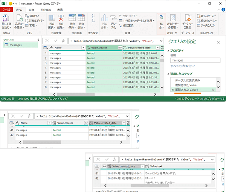
Task: Collapse the ribbon with the chevron
Action: pyautogui.click(x=218, y=10)
